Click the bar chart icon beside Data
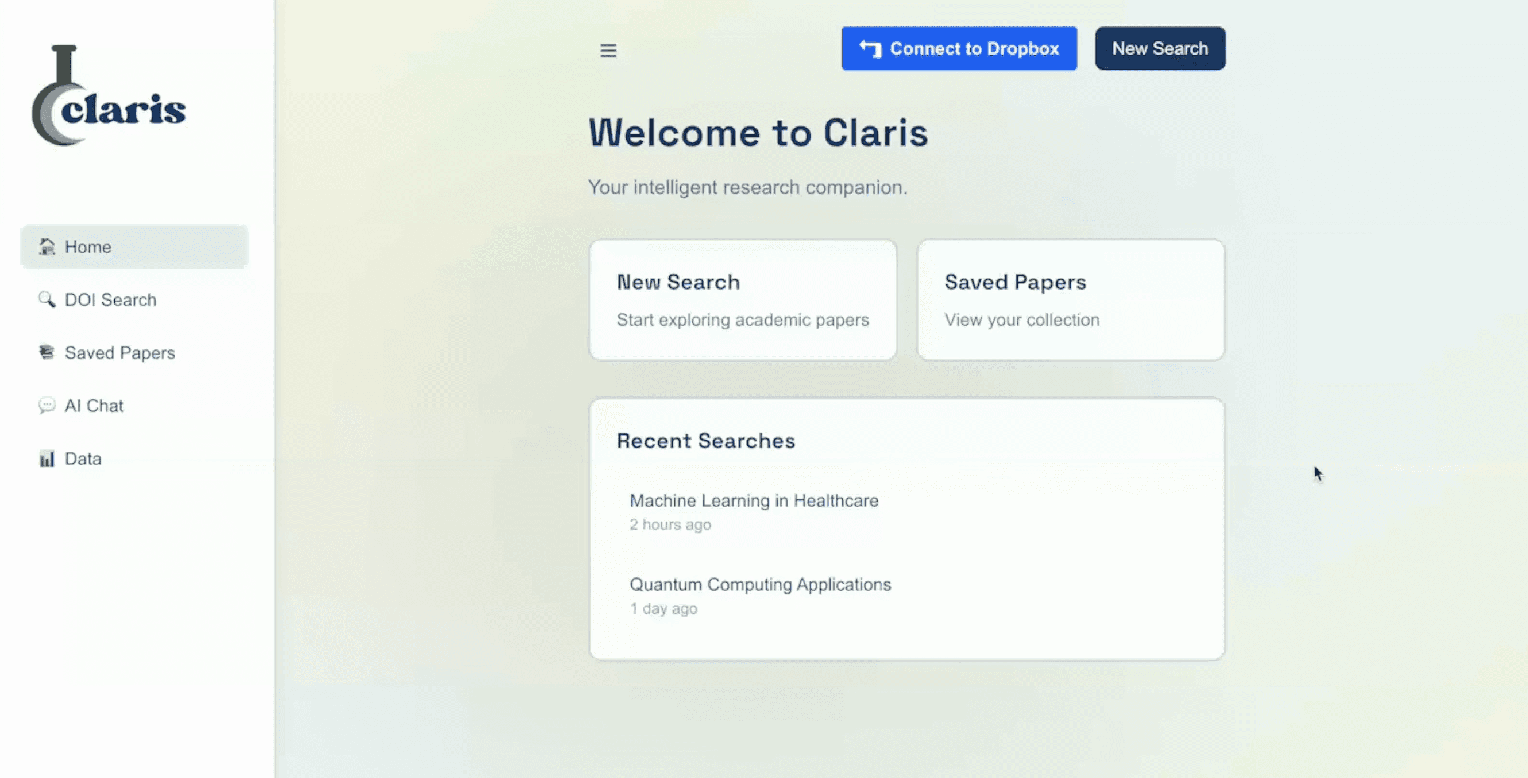This screenshot has width=1528, height=778. coord(47,458)
